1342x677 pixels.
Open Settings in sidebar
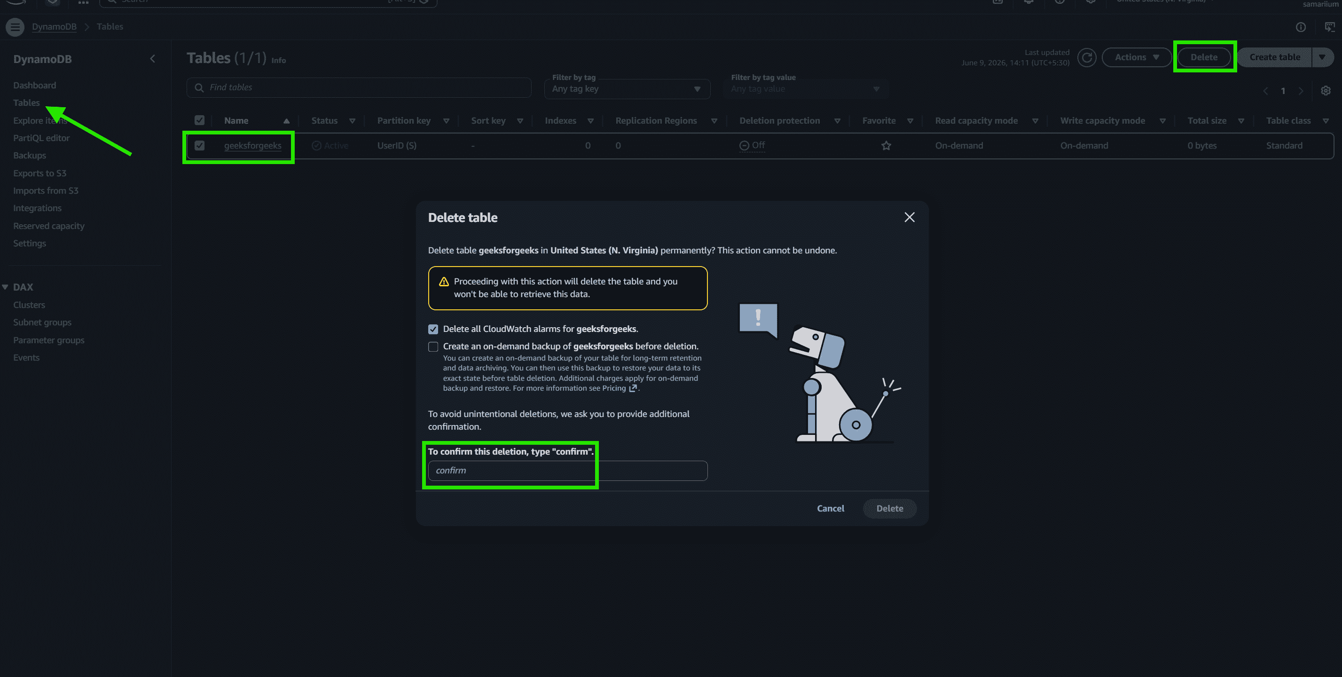coord(30,244)
